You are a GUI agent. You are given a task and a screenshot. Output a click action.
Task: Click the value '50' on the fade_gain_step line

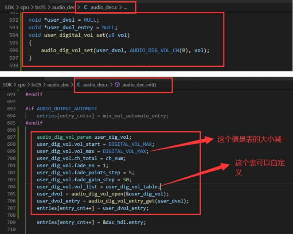pos(126,179)
